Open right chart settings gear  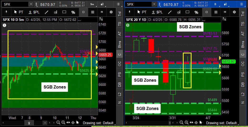(234, 12)
